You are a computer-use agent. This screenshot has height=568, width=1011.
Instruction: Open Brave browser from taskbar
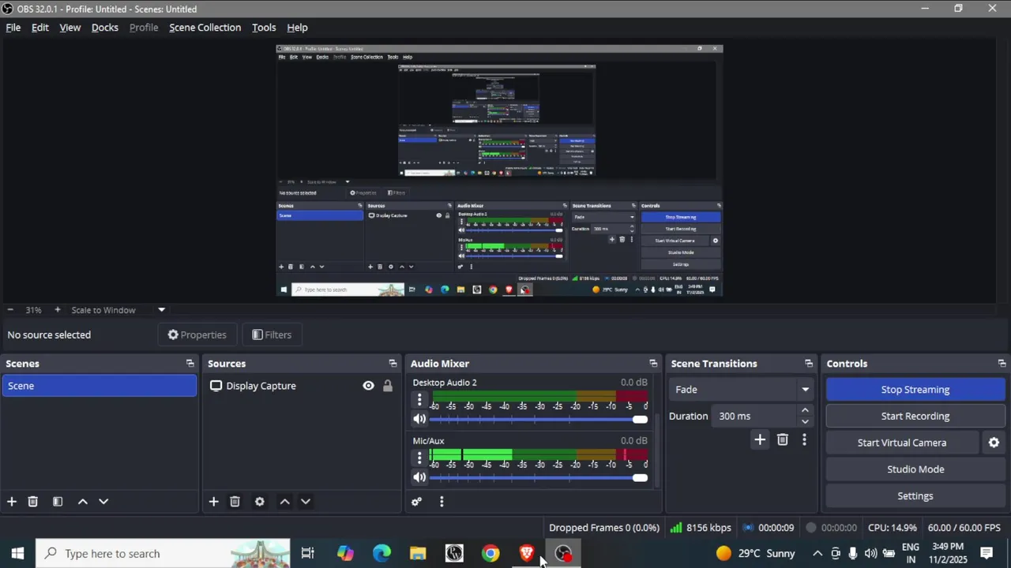[527, 554]
